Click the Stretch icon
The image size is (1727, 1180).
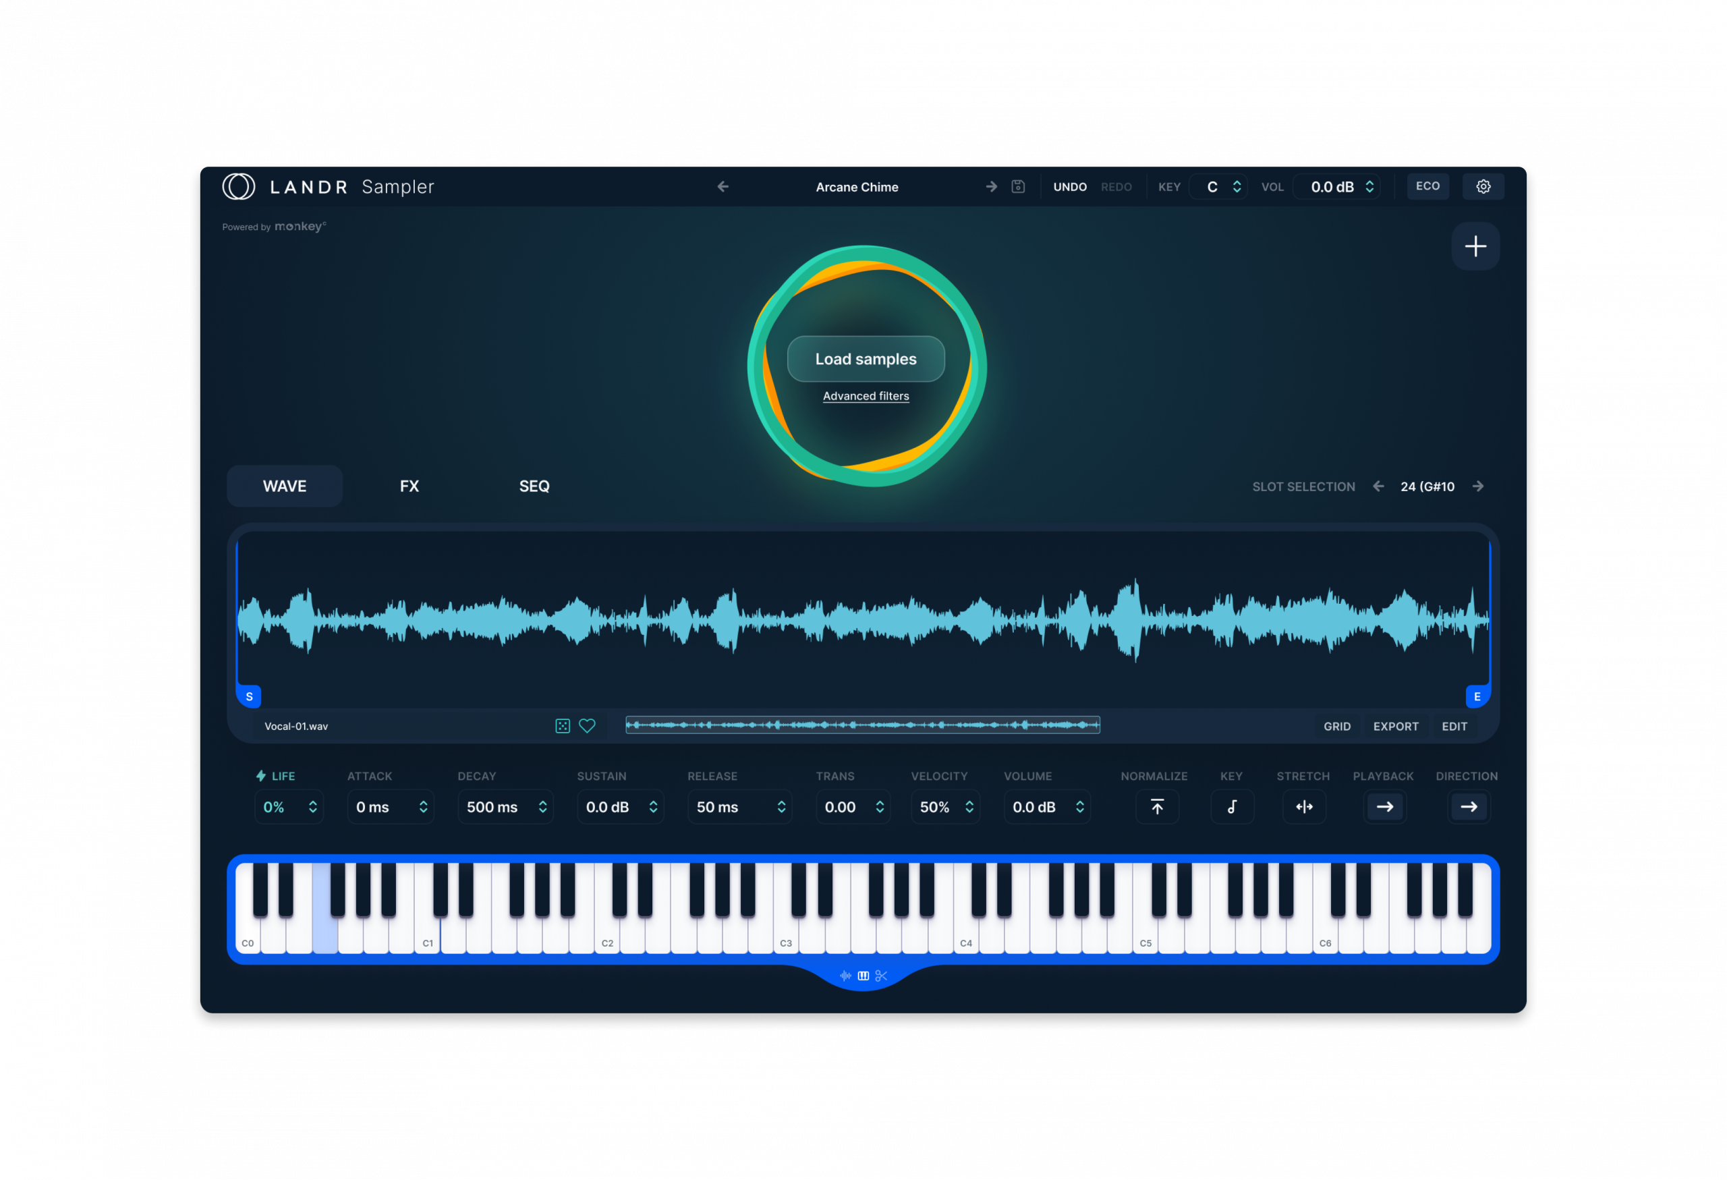click(x=1304, y=807)
